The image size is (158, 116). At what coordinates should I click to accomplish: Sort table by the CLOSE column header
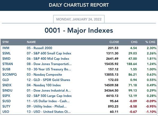coord(114,42)
